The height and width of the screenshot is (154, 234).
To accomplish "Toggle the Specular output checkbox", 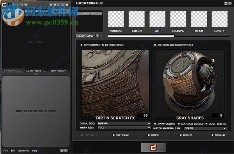I will point(113,135).
